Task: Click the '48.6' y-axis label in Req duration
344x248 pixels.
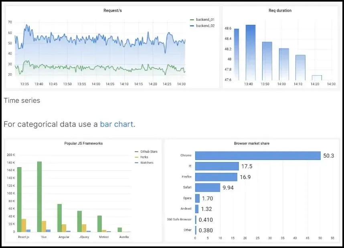Action: pyautogui.click(x=228, y=28)
